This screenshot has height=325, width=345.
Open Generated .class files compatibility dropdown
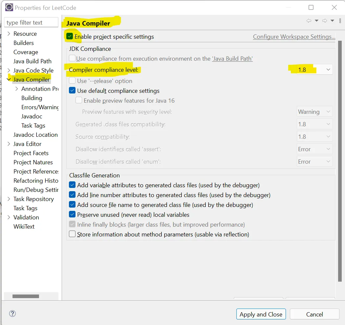[315, 124]
